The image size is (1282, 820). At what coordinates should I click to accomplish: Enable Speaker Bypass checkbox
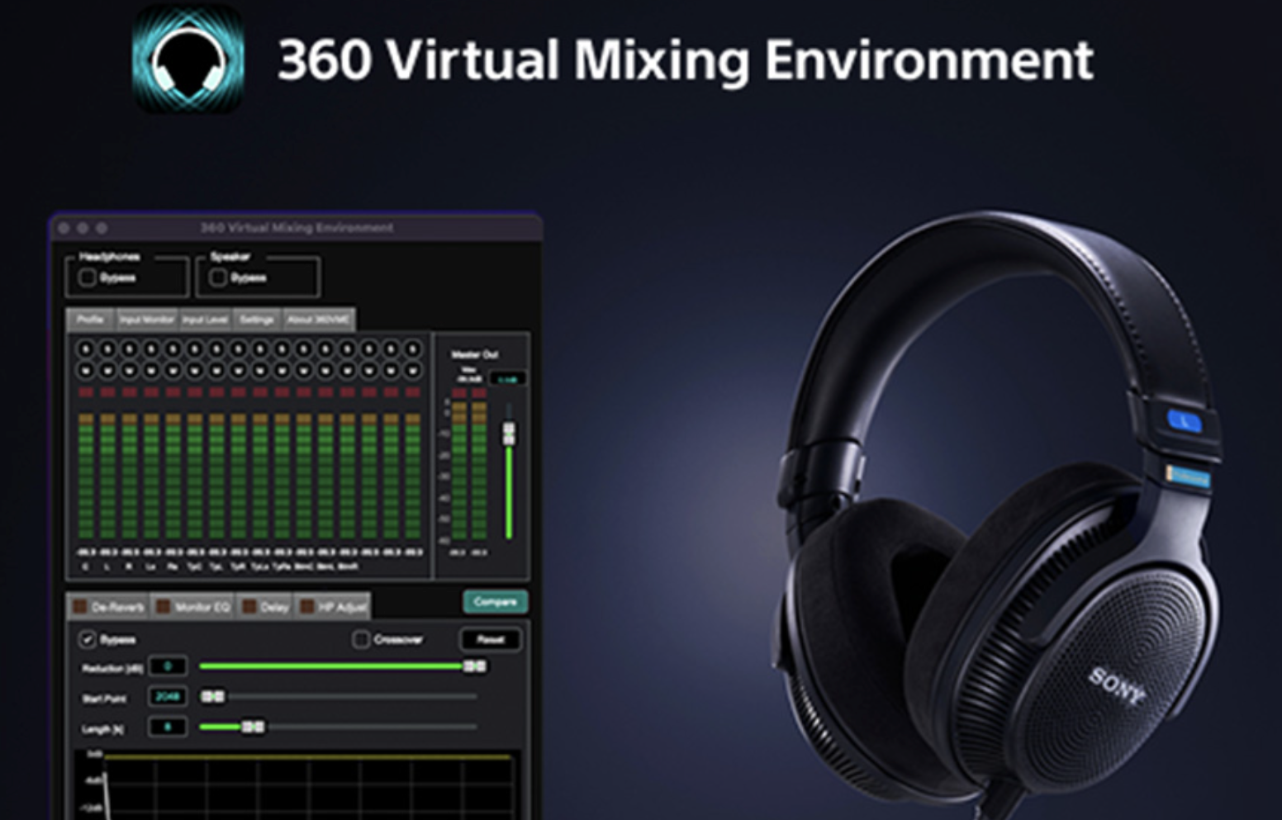218,277
